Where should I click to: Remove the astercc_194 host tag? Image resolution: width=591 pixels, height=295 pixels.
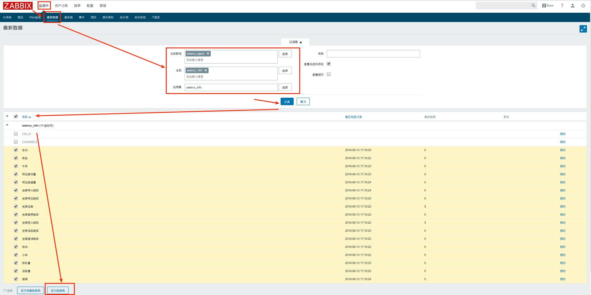pyautogui.click(x=205, y=70)
